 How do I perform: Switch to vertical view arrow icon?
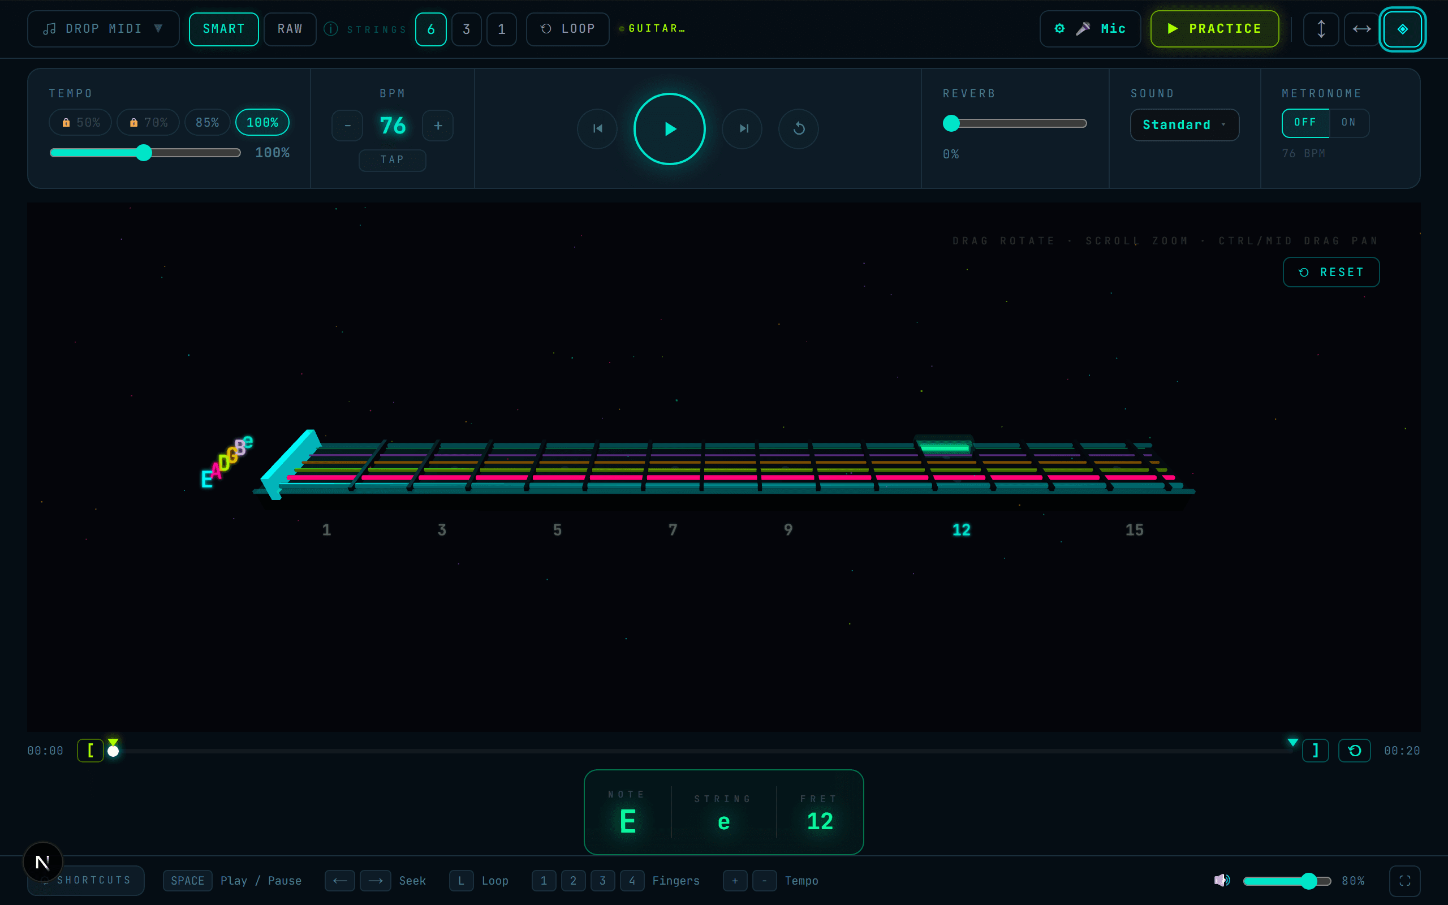click(x=1321, y=29)
